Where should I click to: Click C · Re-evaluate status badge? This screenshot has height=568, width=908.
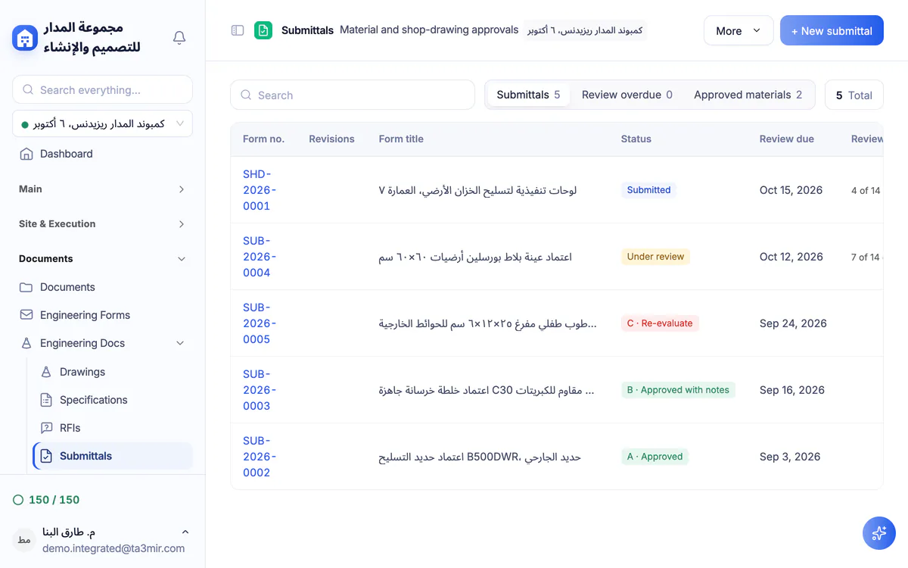[x=660, y=323]
